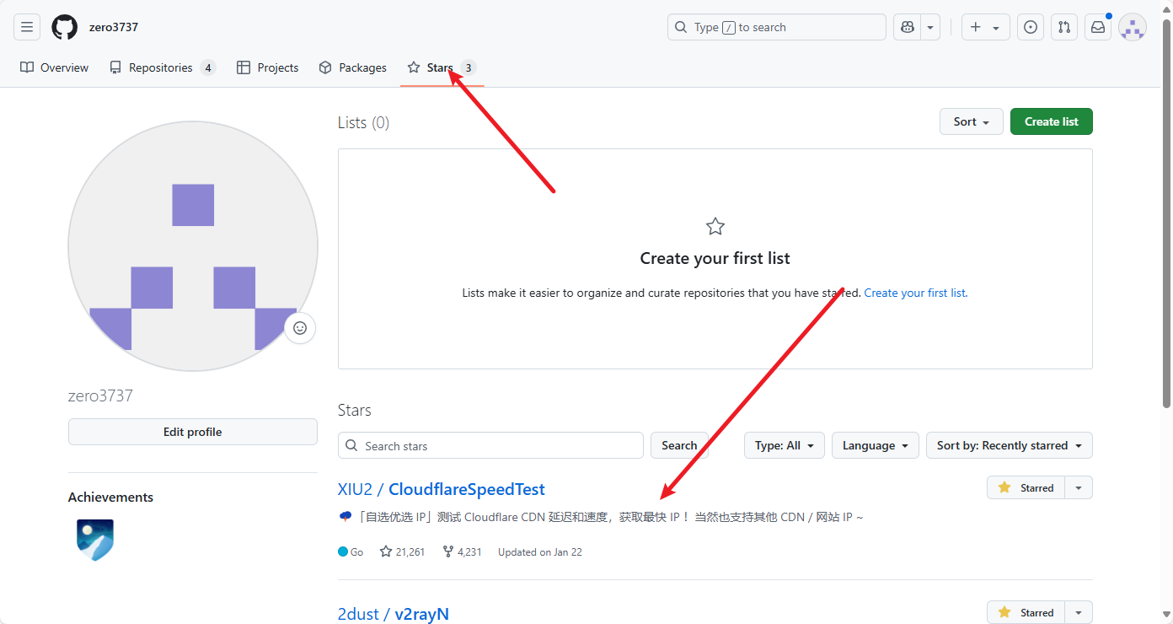
Task: Open the Issues icon in header
Action: point(1031,27)
